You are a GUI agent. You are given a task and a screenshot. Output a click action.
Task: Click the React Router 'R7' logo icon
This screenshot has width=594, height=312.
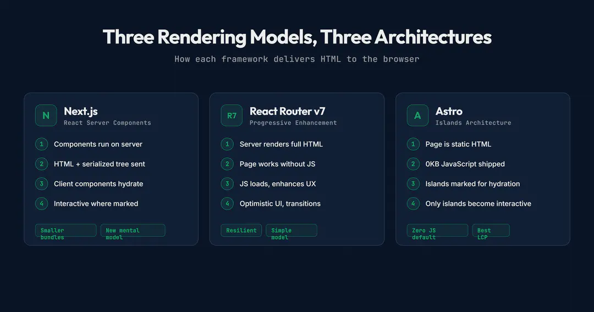coord(232,115)
